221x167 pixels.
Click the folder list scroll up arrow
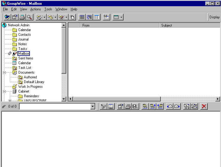(x=64, y=25)
